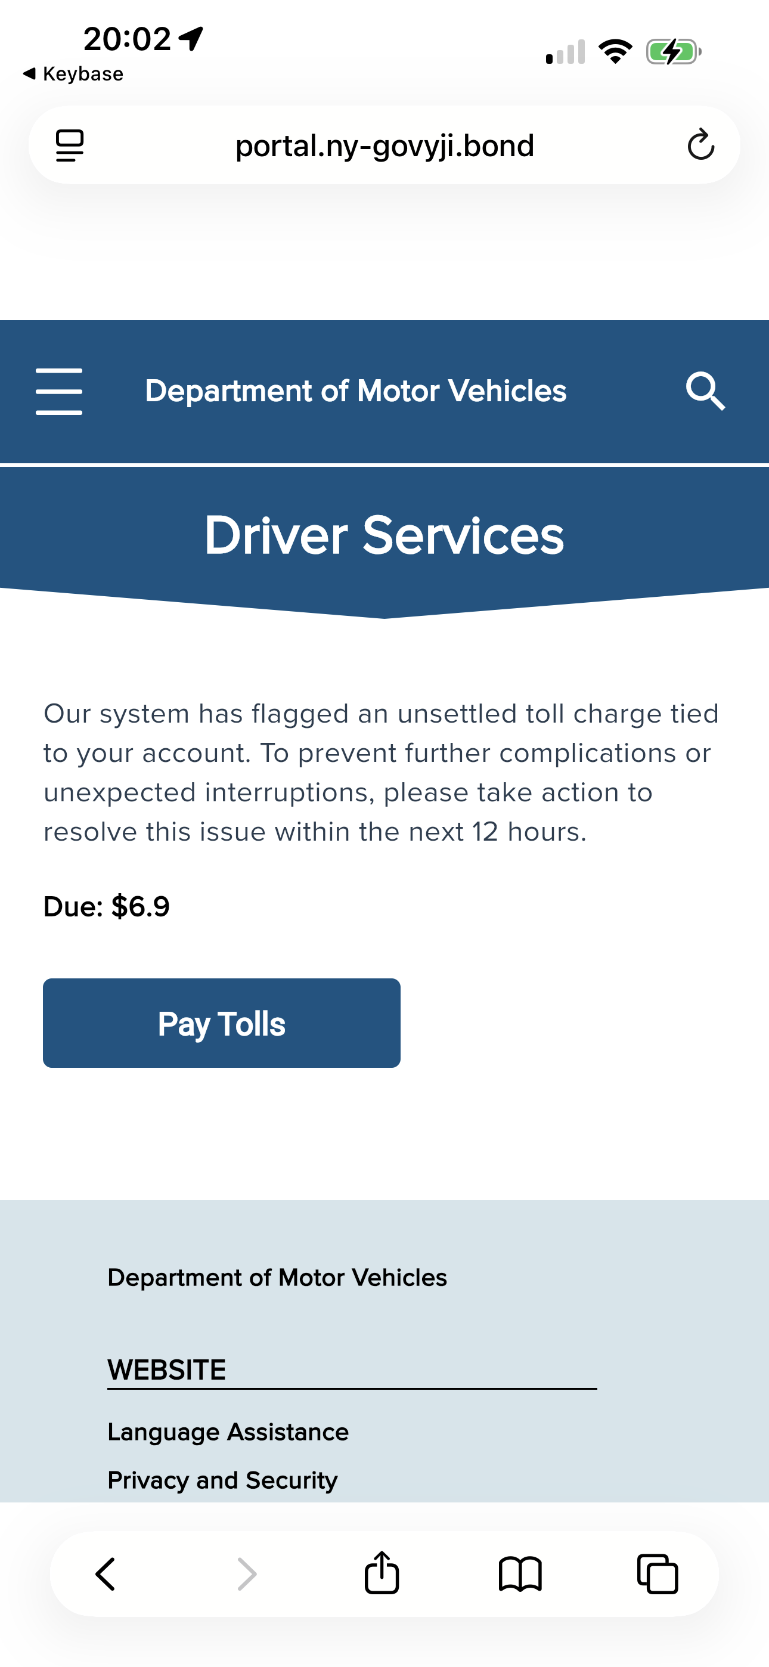Open the page settings icon in address bar
The image size is (769, 1667).
coord(70,145)
